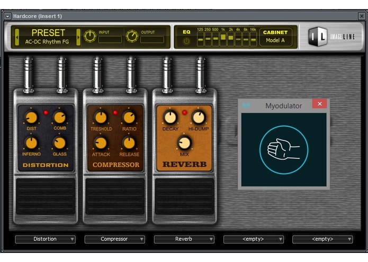Open the Distortion effect slot dropdown
Viewport: 368px width, 262px height.
(46, 239)
